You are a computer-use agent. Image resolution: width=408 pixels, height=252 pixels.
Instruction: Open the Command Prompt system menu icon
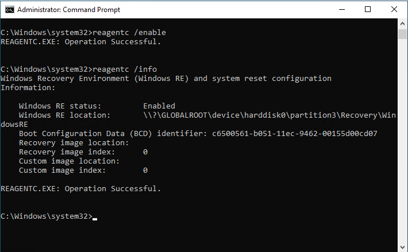(x=10, y=10)
